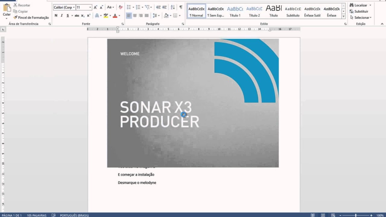Click 100% zoom level
Image resolution: width=386 pixels, height=217 pixels.
pyautogui.click(x=380, y=215)
